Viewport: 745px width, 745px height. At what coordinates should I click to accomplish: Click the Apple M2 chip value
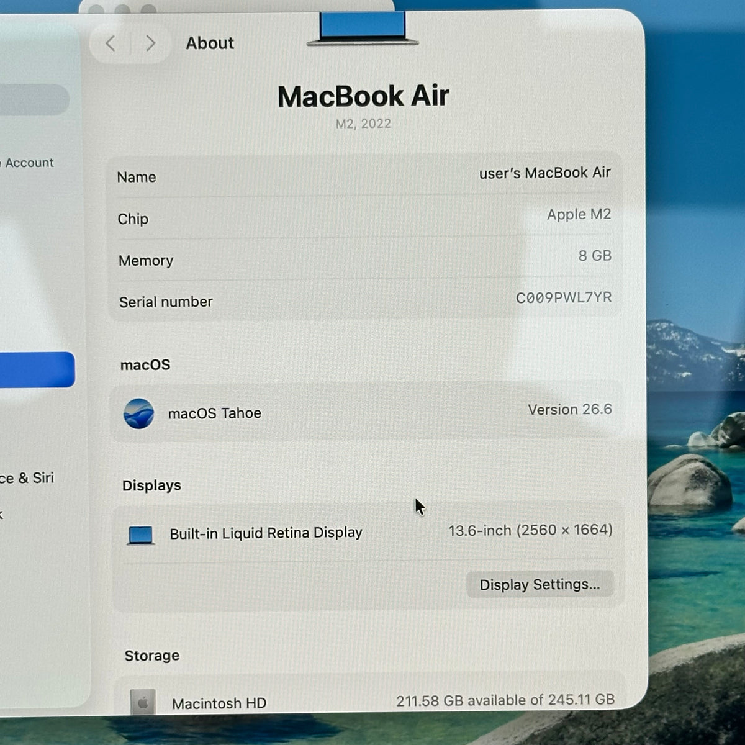point(579,214)
